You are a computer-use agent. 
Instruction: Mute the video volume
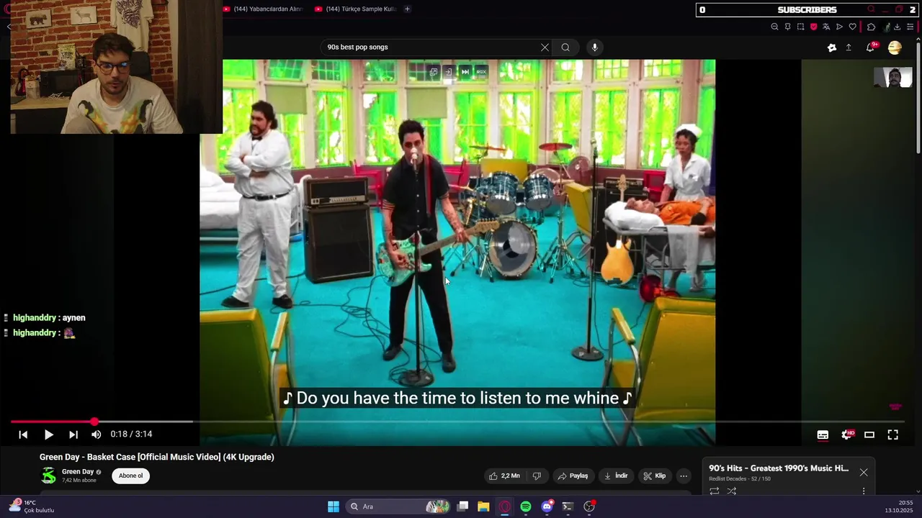pos(97,435)
